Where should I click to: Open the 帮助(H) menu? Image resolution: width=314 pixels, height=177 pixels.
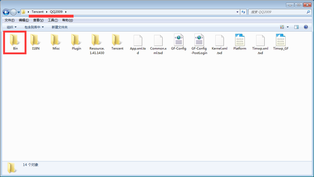(68, 20)
